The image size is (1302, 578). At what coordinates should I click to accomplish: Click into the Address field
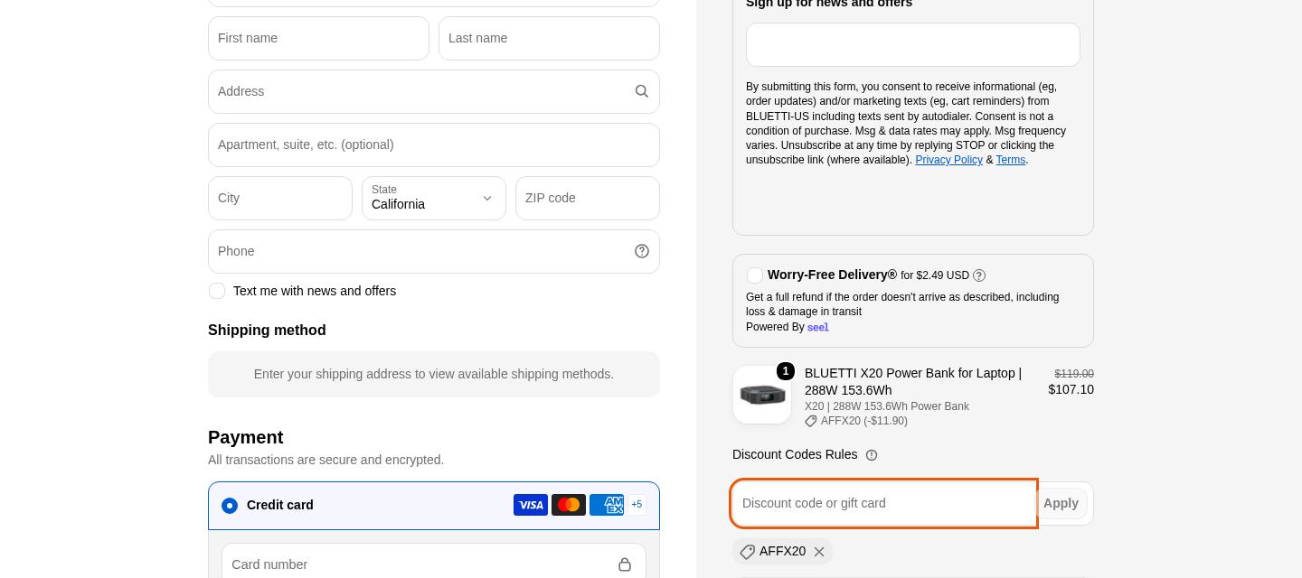(x=434, y=91)
